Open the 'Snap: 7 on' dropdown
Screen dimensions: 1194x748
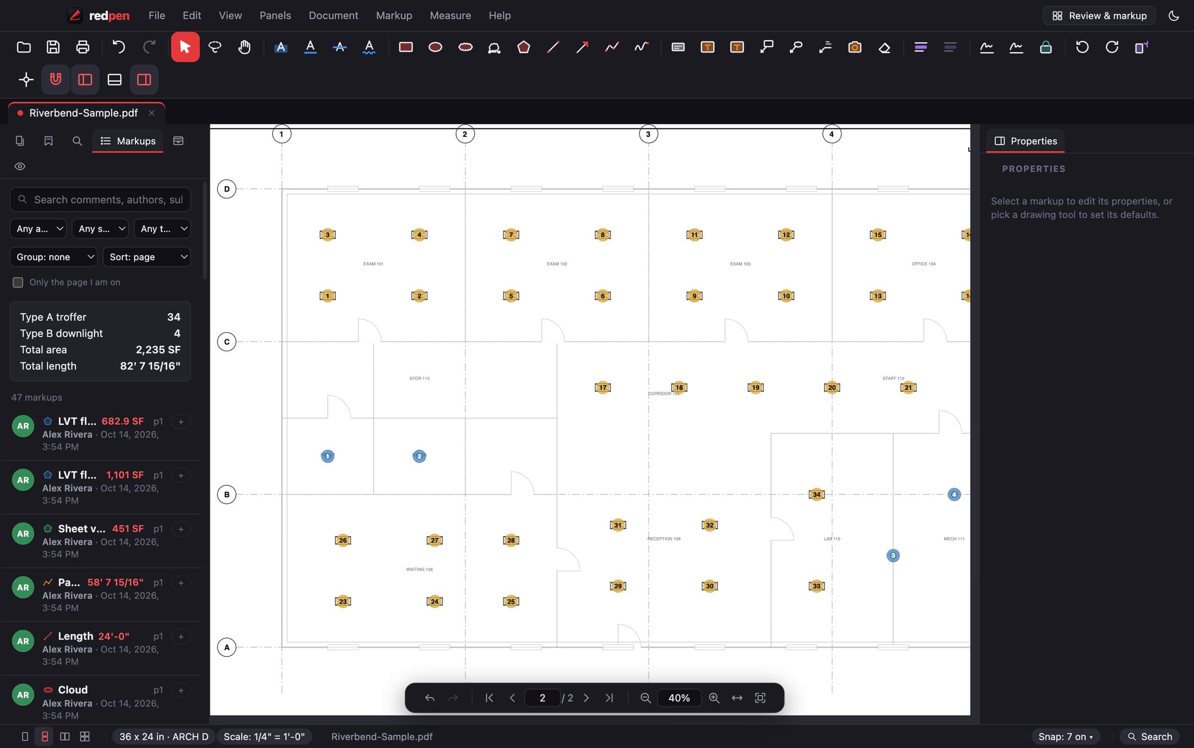(1066, 737)
